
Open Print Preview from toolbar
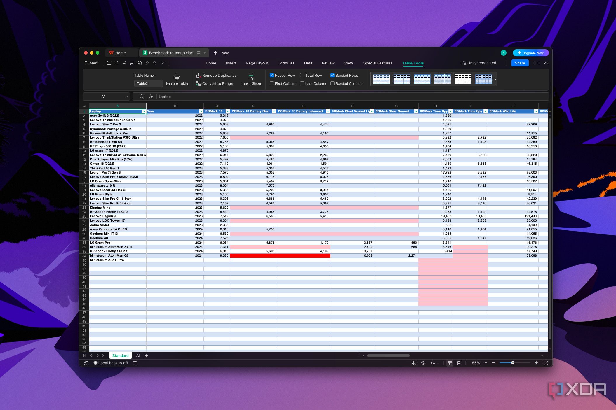click(x=140, y=63)
